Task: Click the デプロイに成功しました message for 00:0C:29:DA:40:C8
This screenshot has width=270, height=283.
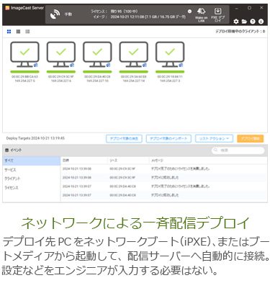Action: [x=165, y=195]
